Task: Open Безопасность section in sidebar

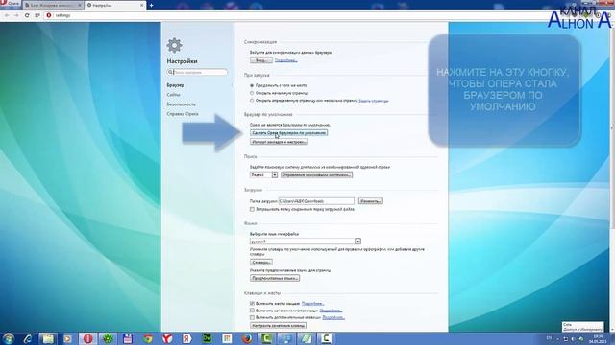Action: (181, 104)
